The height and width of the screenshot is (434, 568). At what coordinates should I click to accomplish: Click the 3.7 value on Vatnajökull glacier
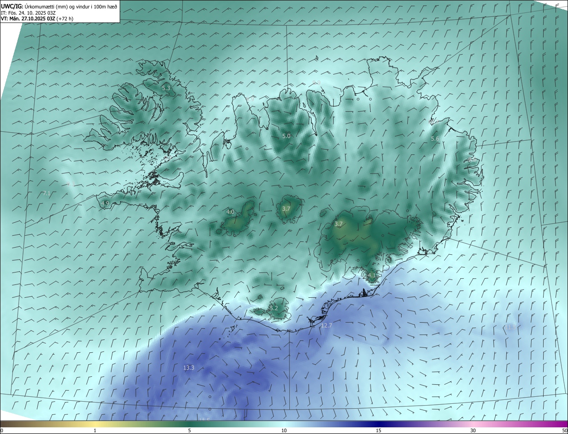coord(339,224)
